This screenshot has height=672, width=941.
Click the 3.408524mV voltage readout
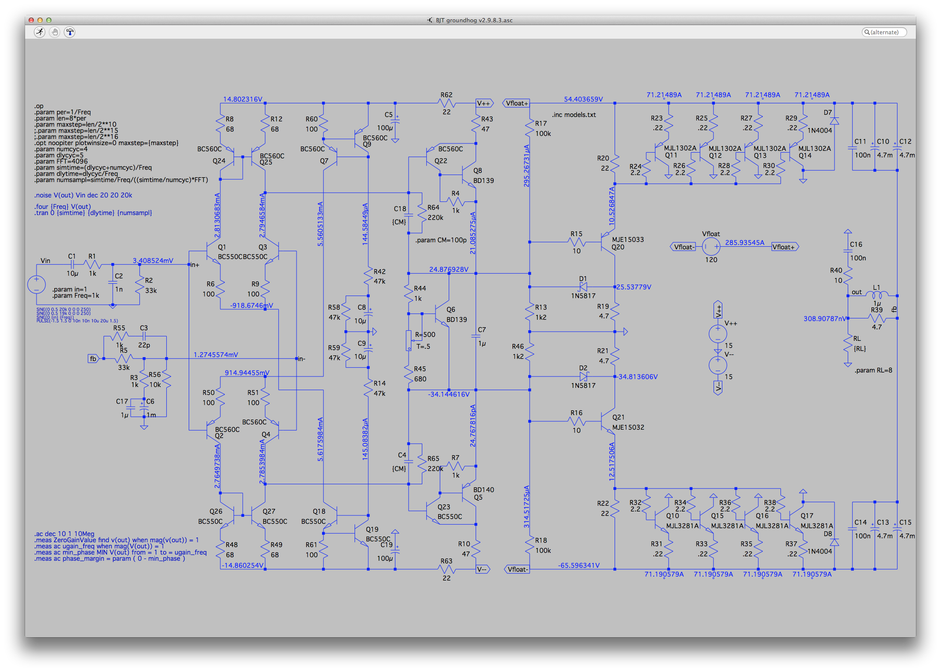point(153,260)
